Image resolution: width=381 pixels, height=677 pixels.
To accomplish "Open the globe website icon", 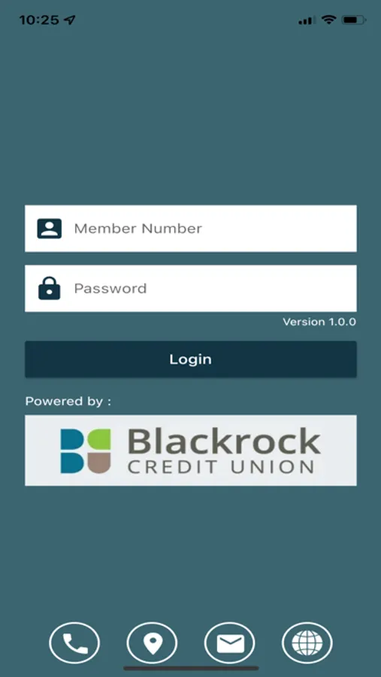I will 307,644.
